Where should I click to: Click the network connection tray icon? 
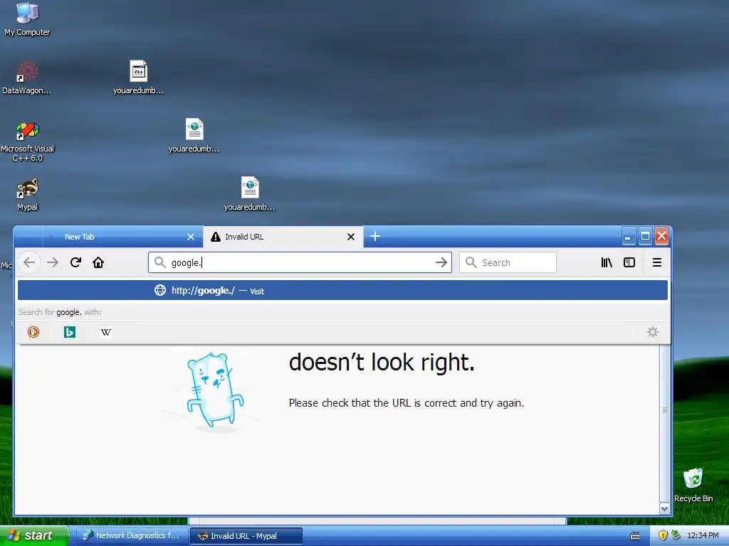[676, 535]
